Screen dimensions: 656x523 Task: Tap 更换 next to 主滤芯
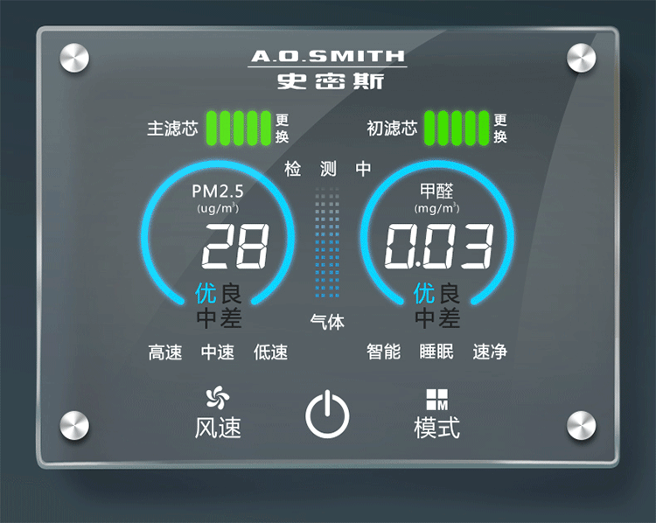[282, 128]
